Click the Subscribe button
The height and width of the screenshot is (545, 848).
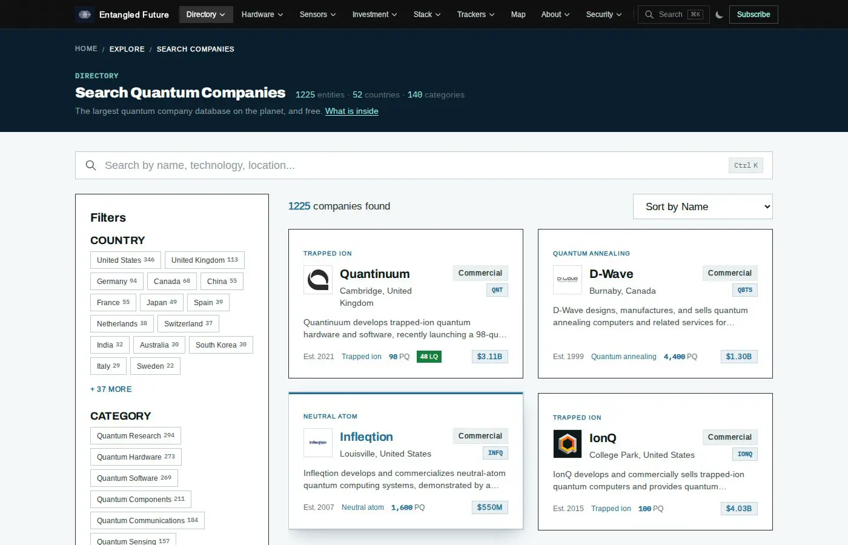(x=754, y=15)
